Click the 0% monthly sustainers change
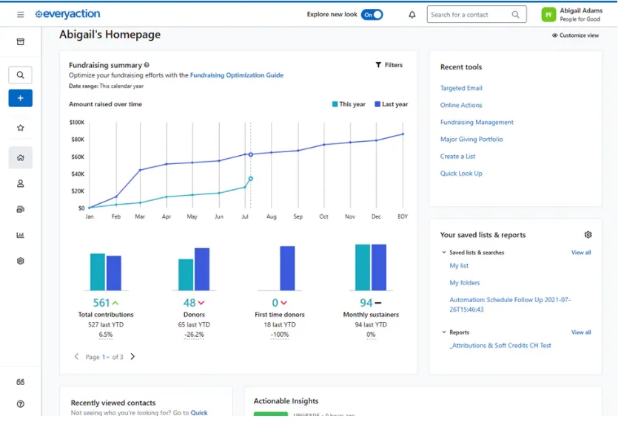 pos(371,335)
